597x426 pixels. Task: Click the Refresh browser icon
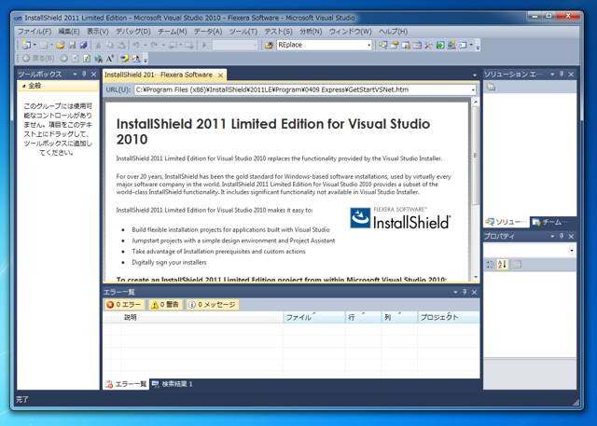coord(87,58)
